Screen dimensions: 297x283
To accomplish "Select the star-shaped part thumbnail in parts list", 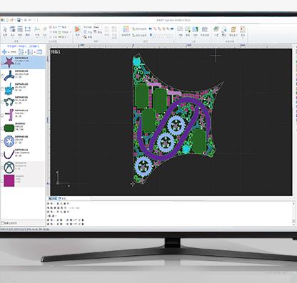I will pyautogui.click(x=9, y=62).
